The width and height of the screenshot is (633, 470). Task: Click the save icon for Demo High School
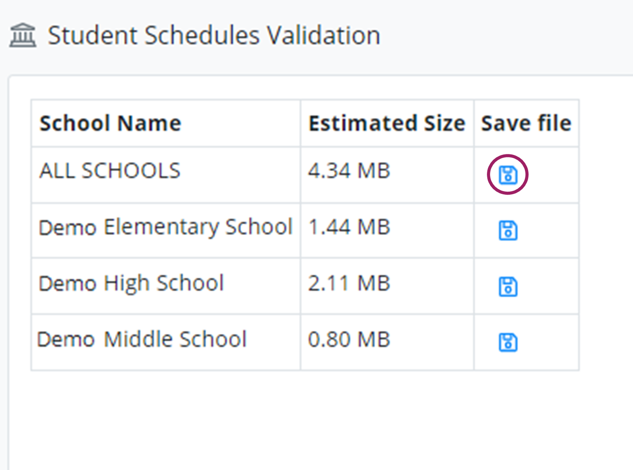[508, 287]
